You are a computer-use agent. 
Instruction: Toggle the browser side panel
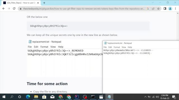165,9
